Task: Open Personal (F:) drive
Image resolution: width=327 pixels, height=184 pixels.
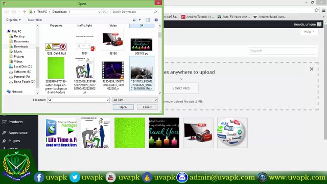Action: 19,77
